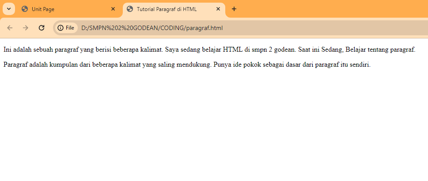Close the Unit Page tab
The image size is (428, 181).
[x=113, y=9]
